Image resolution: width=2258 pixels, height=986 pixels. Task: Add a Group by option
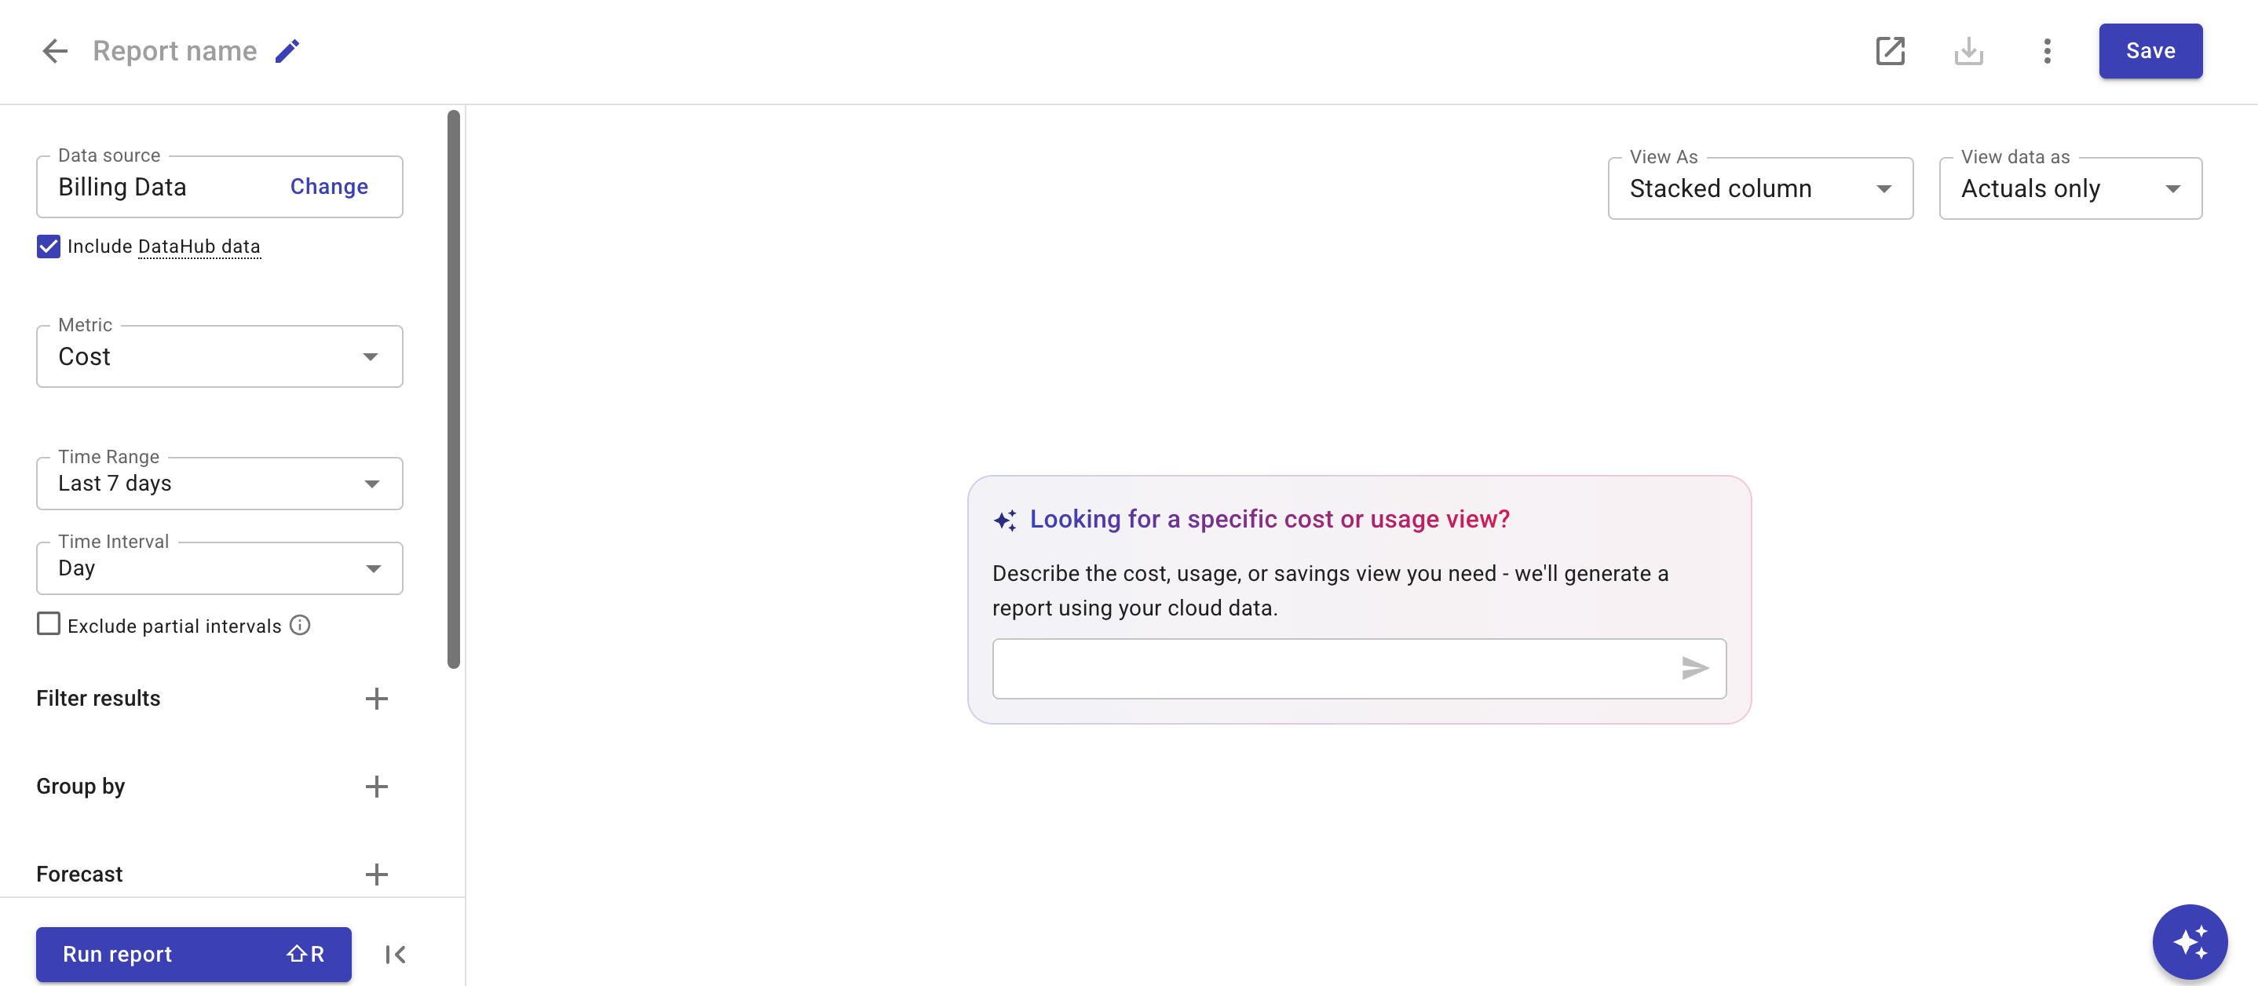click(376, 786)
